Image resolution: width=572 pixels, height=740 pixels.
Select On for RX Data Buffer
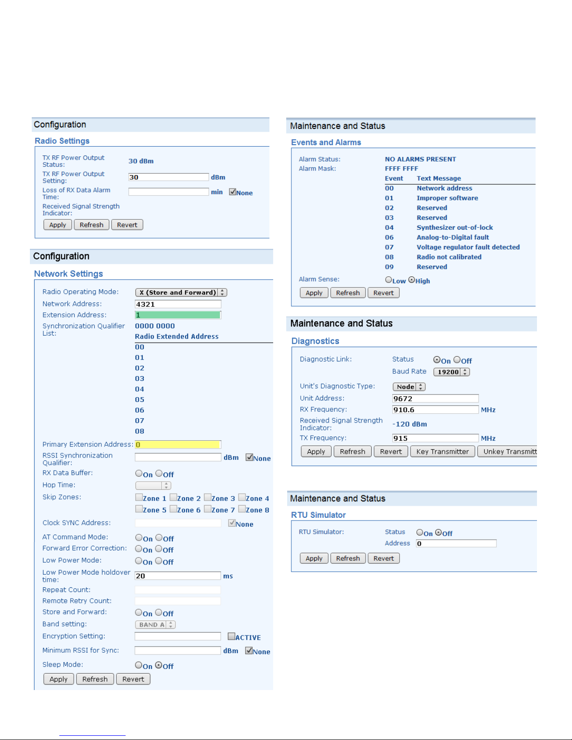(139, 473)
